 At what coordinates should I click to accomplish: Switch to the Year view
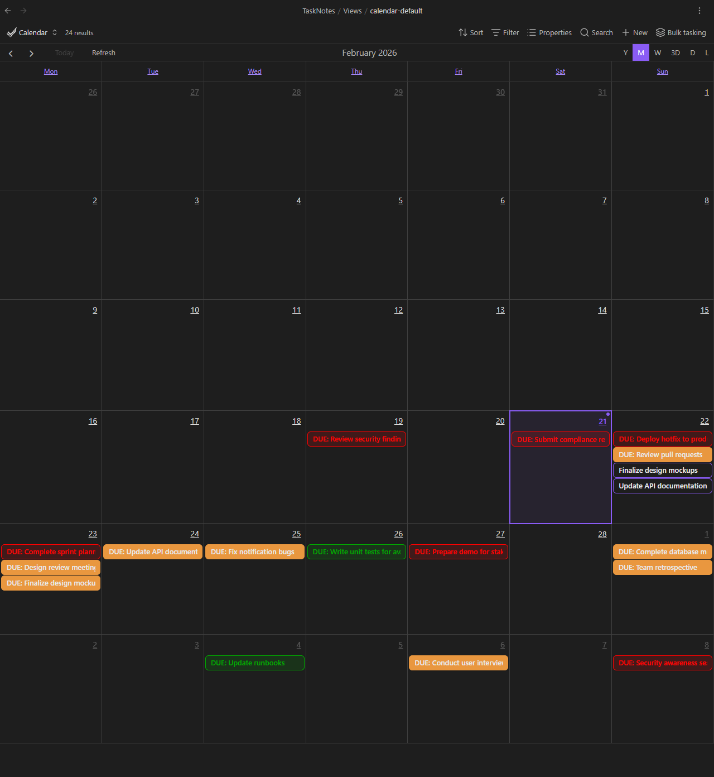pos(625,52)
